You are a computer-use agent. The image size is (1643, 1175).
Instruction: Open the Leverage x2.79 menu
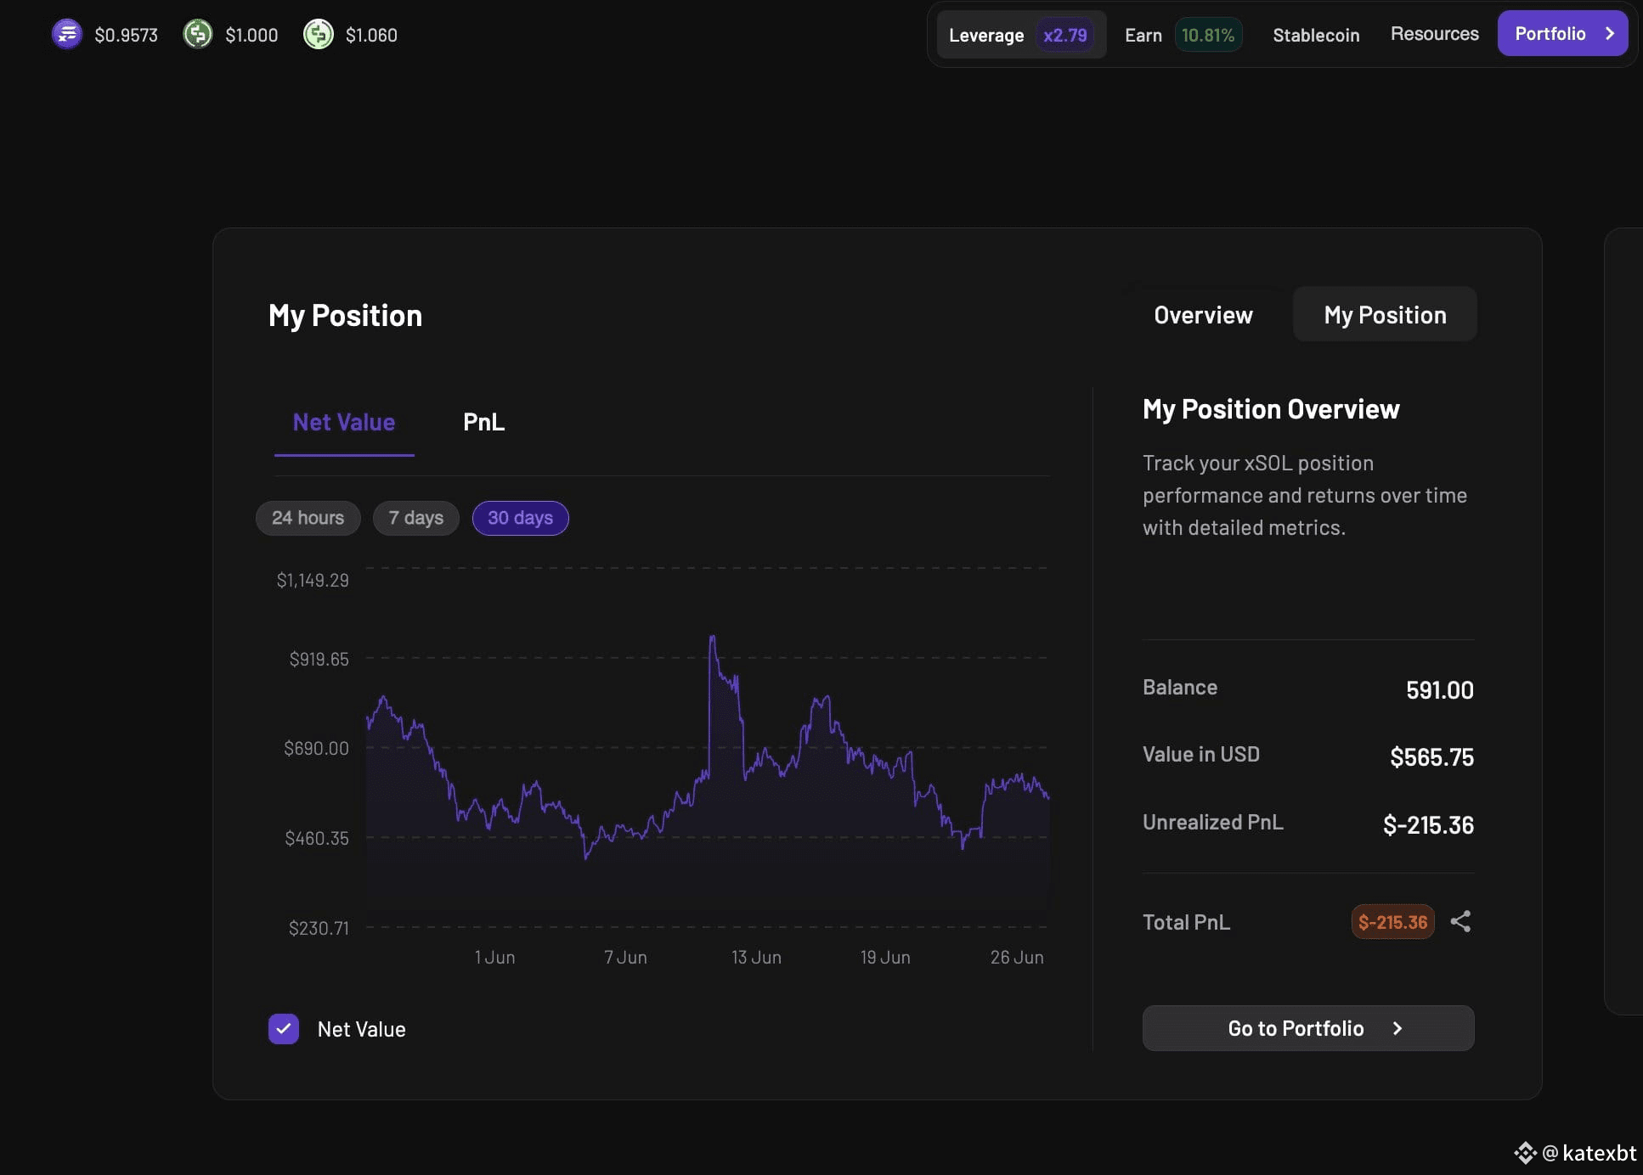1021,35
